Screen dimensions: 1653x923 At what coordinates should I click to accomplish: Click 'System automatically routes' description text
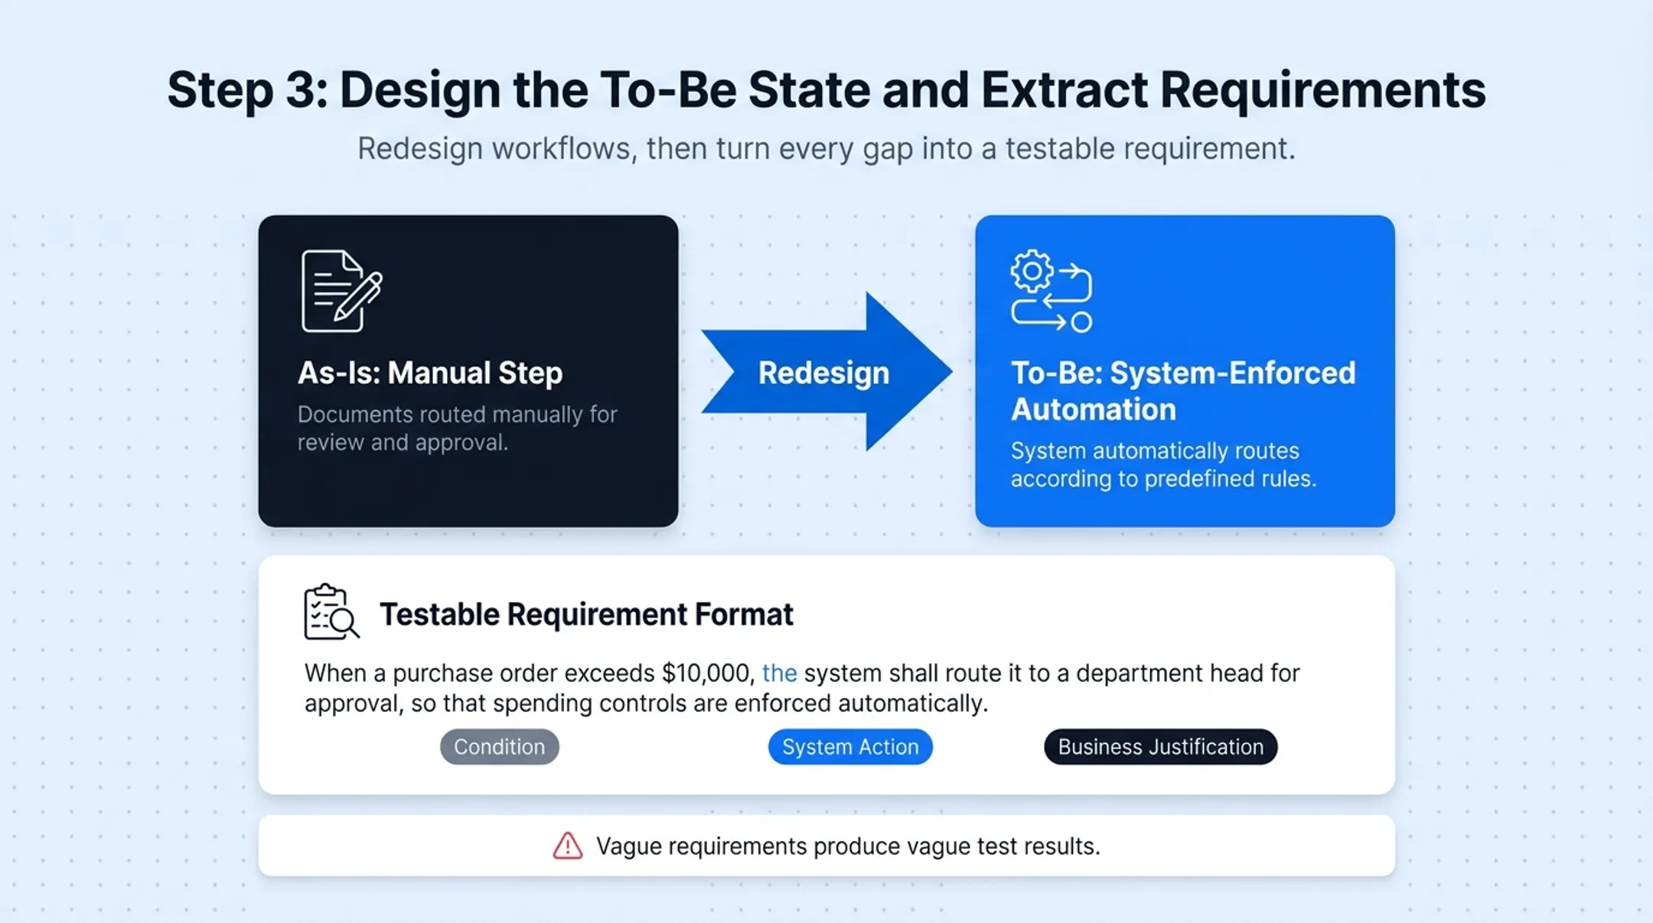pos(1163,465)
